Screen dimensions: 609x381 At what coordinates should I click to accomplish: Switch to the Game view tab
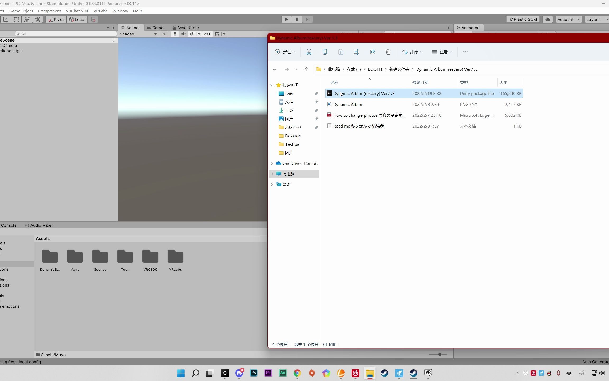(155, 27)
